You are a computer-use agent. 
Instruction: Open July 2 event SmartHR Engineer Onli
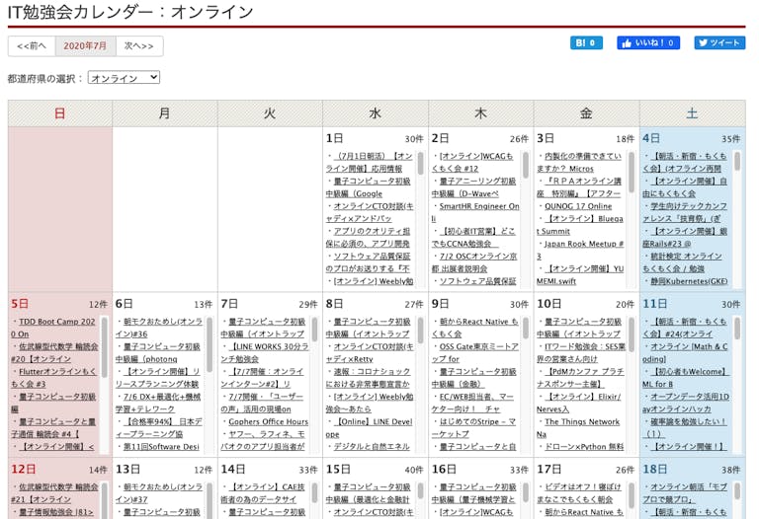click(475, 212)
